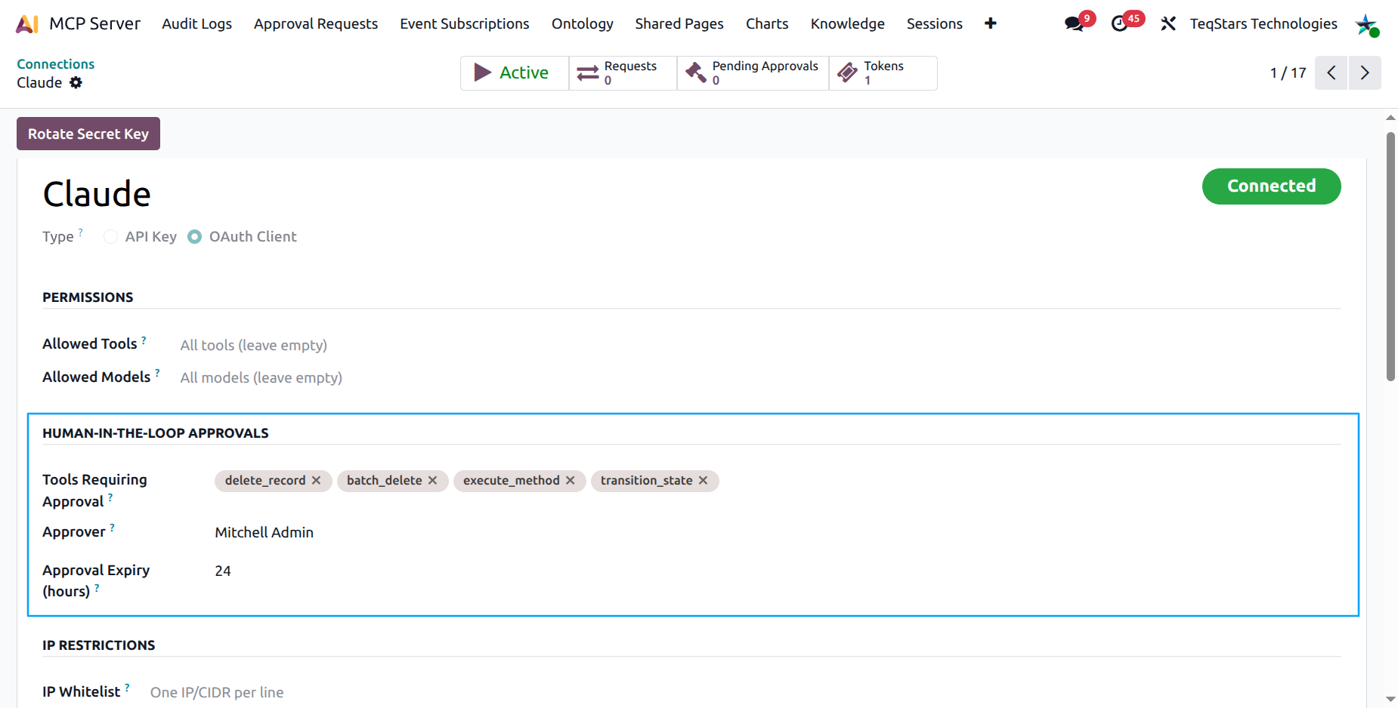
Task: Remove the execute_method tag
Action: point(571,481)
